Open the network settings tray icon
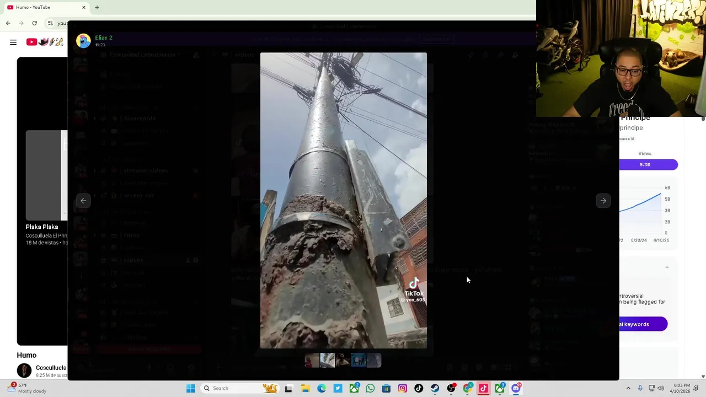The width and height of the screenshot is (706, 397). [652, 388]
